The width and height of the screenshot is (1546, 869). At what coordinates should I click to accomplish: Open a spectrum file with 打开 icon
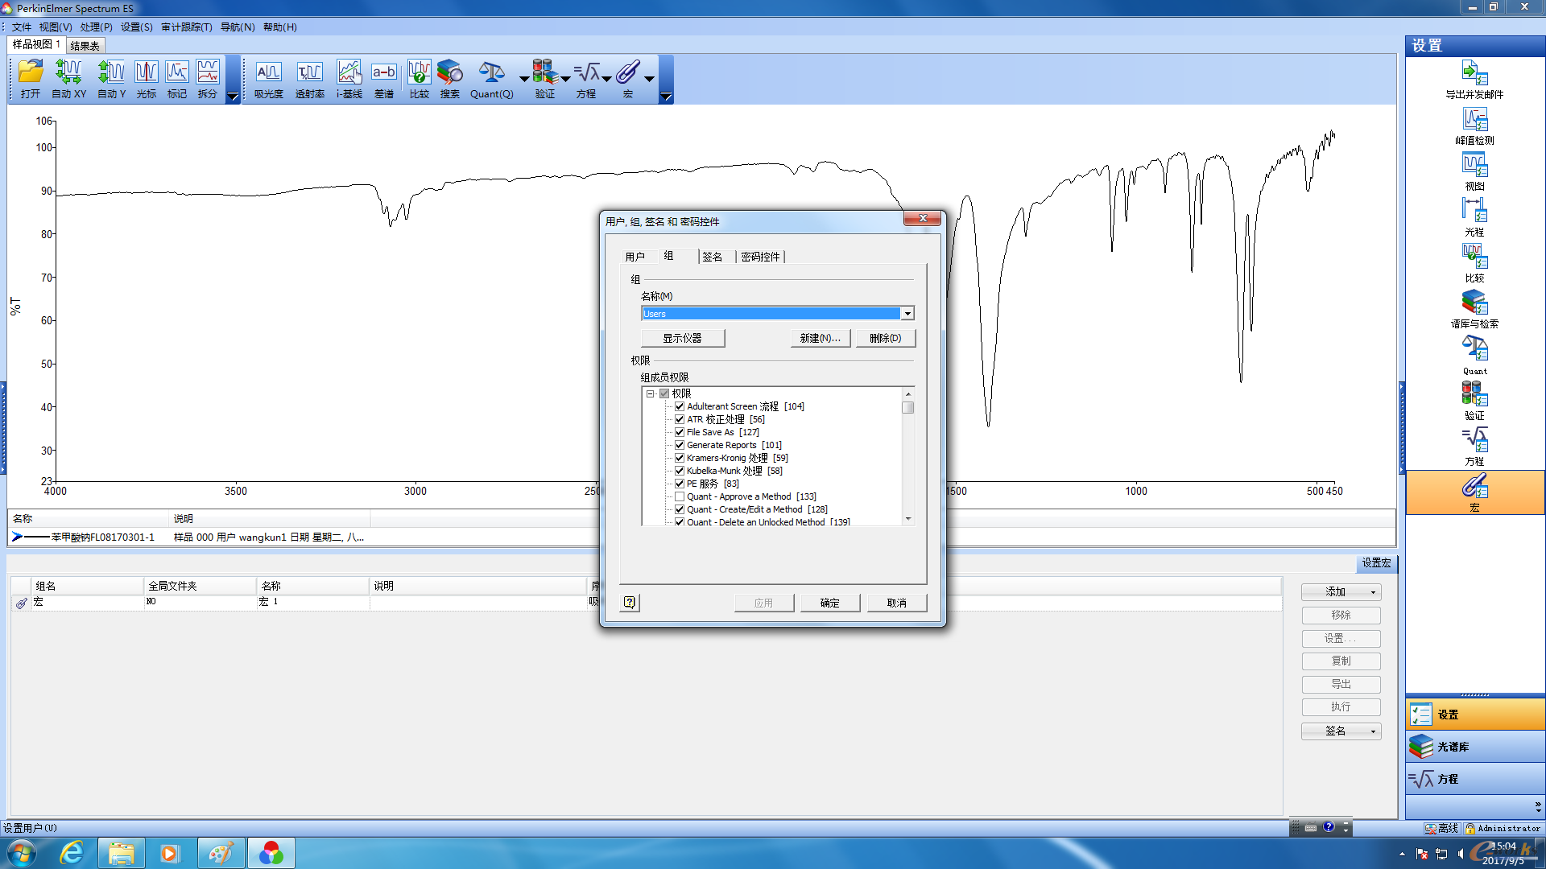[x=31, y=79]
